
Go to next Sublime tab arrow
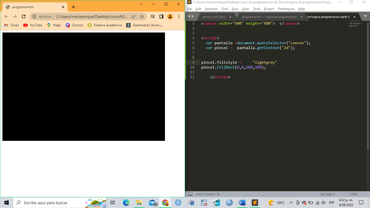[x=193, y=17]
